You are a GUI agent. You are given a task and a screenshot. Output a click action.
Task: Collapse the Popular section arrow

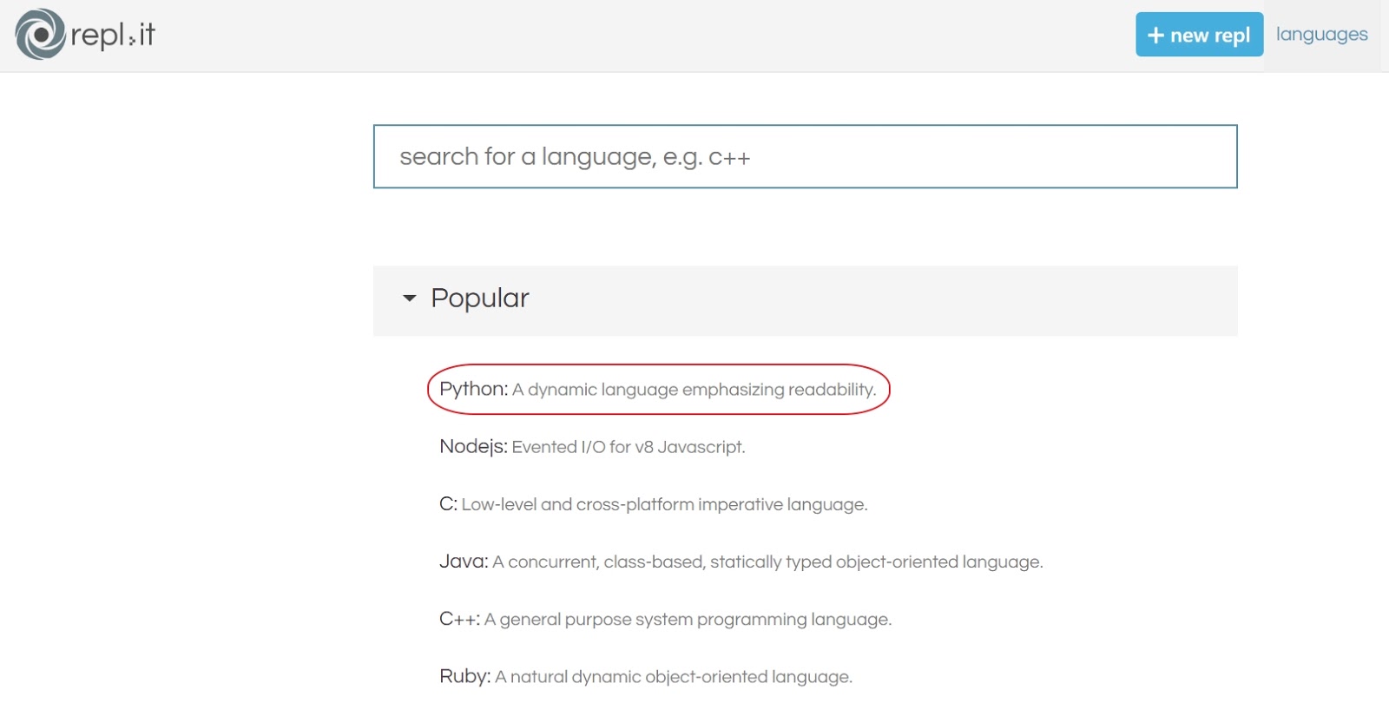410,299
